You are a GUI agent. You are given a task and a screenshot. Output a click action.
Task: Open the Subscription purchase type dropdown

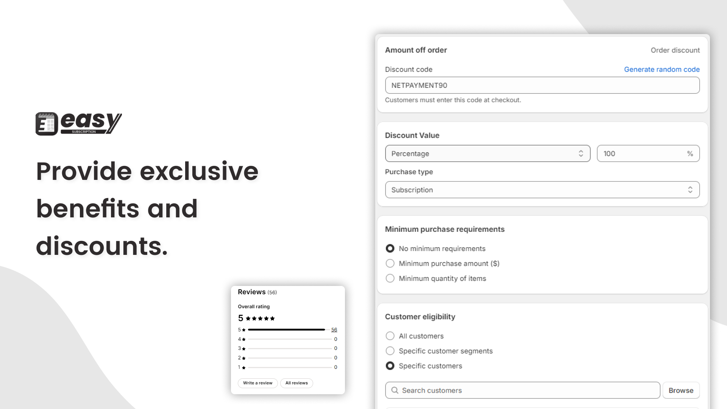542,189
